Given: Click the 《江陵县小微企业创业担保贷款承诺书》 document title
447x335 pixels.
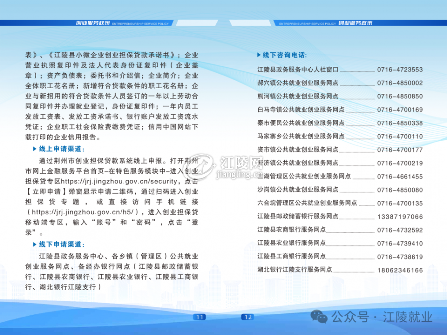Looking at the screenshot, I should pos(112,55).
